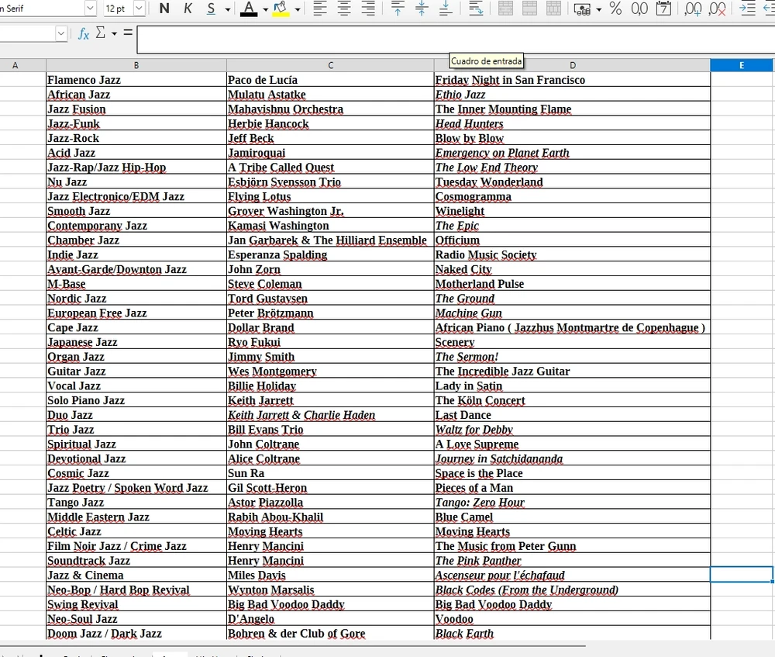Click the Merge Cells icon
The image size is (775, 657).
pyautogui.click(x=529, y=9)
